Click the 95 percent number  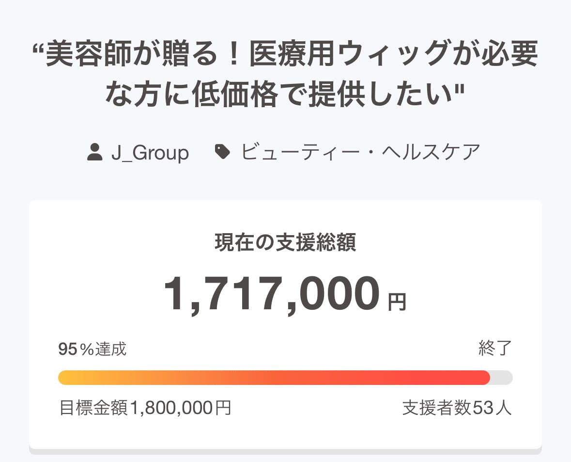point(68,349)
